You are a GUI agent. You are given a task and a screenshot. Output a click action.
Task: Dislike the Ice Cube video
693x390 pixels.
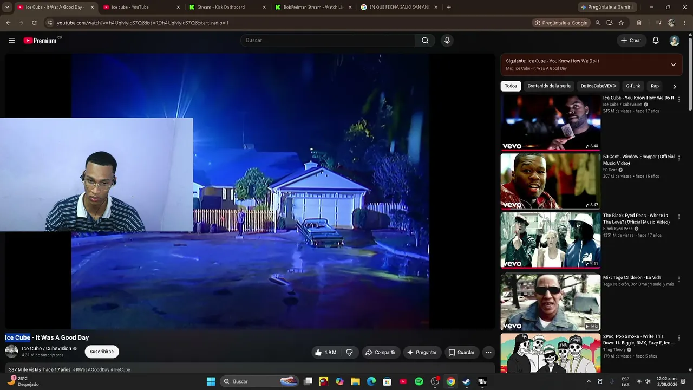click(349, 352)
